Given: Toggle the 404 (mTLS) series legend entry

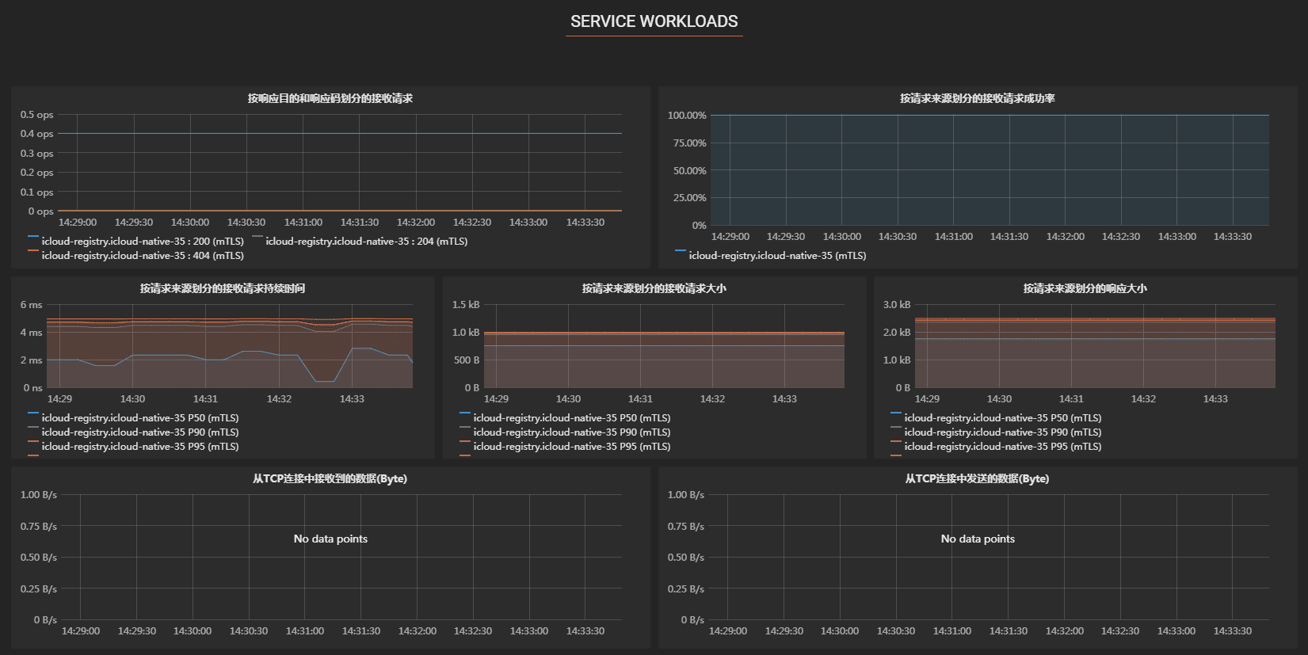Looking at the screenshot, I should pyautogui.click(x=143, y=256).
